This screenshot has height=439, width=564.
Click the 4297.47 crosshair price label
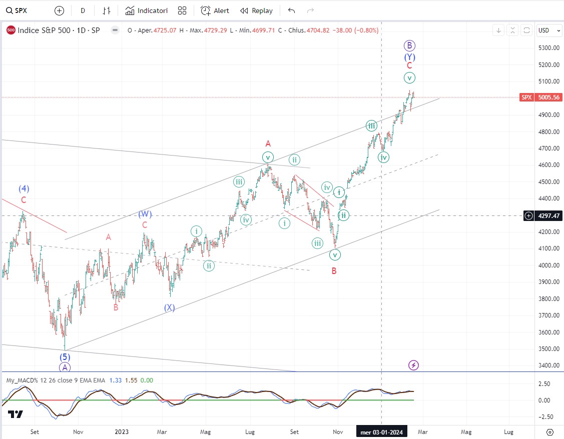pyautogui.click(x=549, y=216)
